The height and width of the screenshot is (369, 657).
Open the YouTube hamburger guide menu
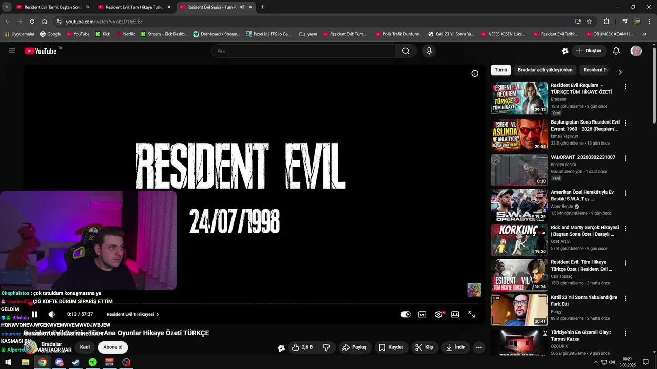click(12, 51)
